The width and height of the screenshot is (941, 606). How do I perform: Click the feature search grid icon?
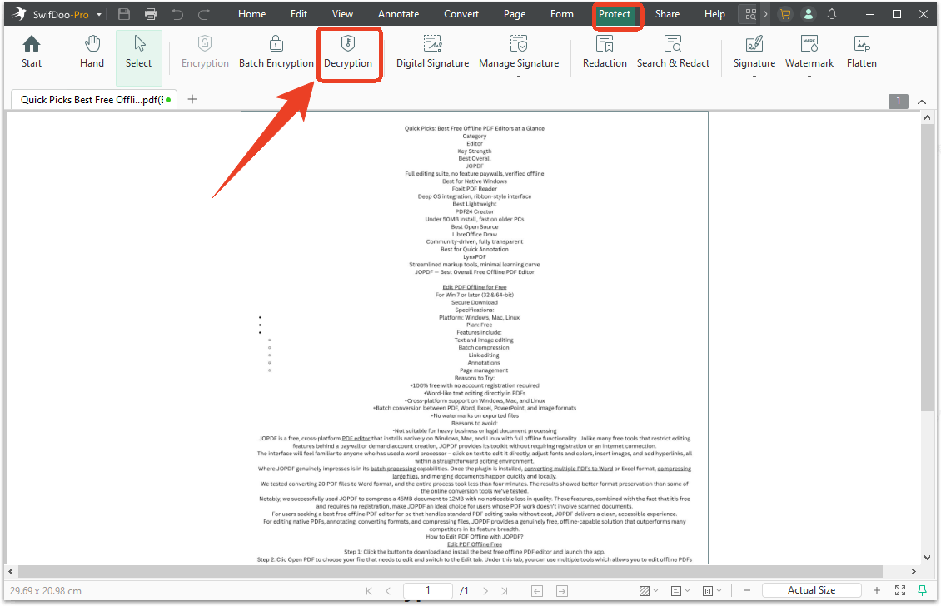click(750, 14)
